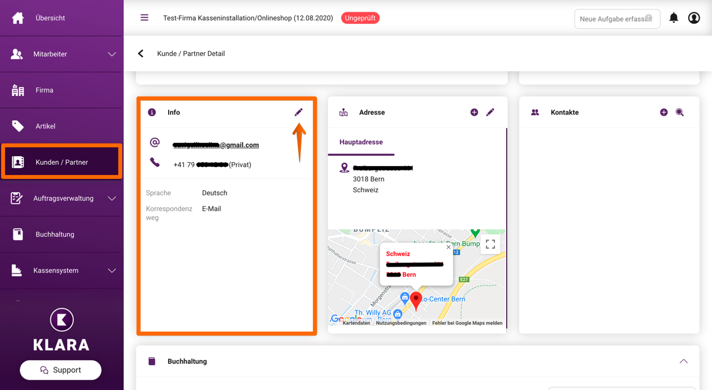Show the map in fullscreen
This screenshot has width=712, height=390.
[x=490, y=244]
